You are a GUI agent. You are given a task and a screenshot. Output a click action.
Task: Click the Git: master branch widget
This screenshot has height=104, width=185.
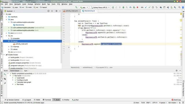(x=173, y=103)
